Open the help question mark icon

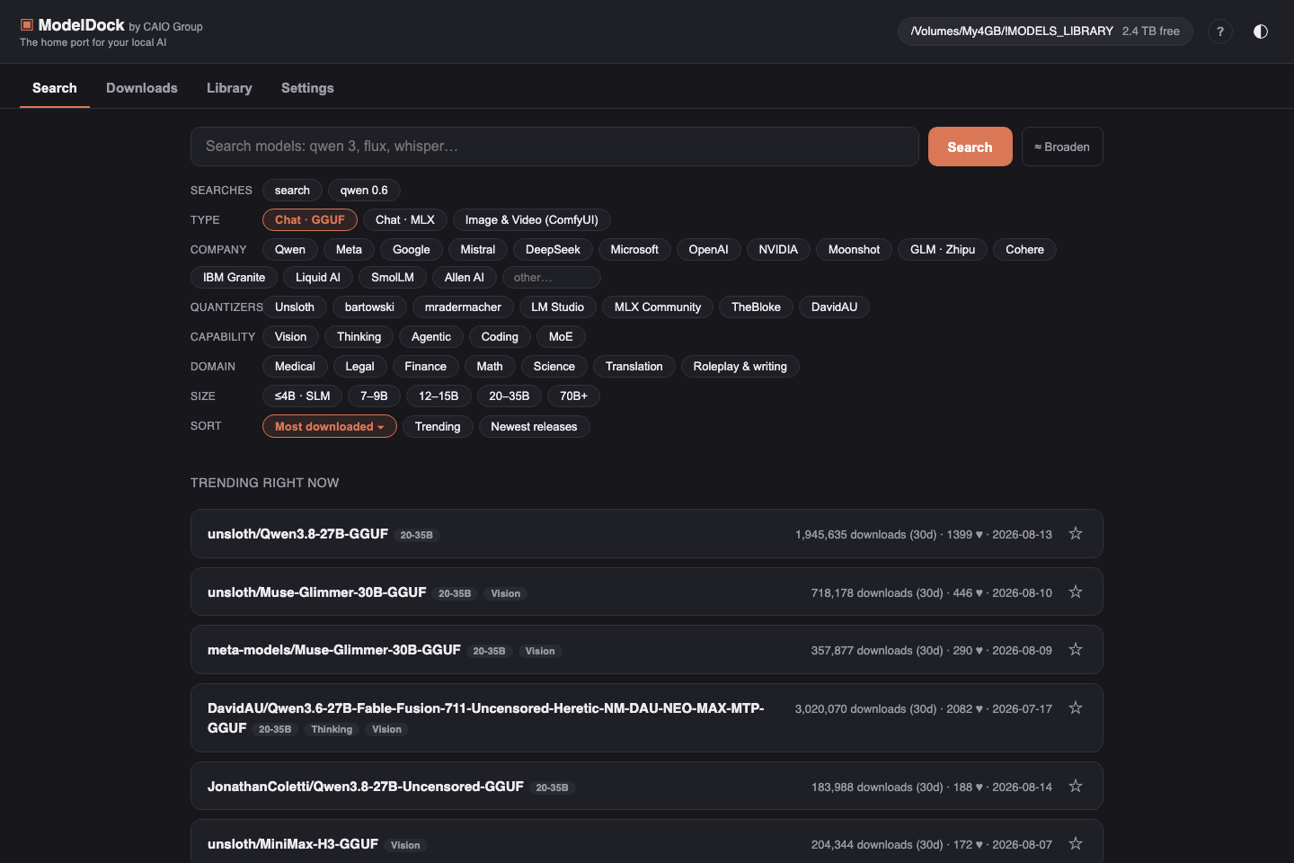tap(1220, 31)
